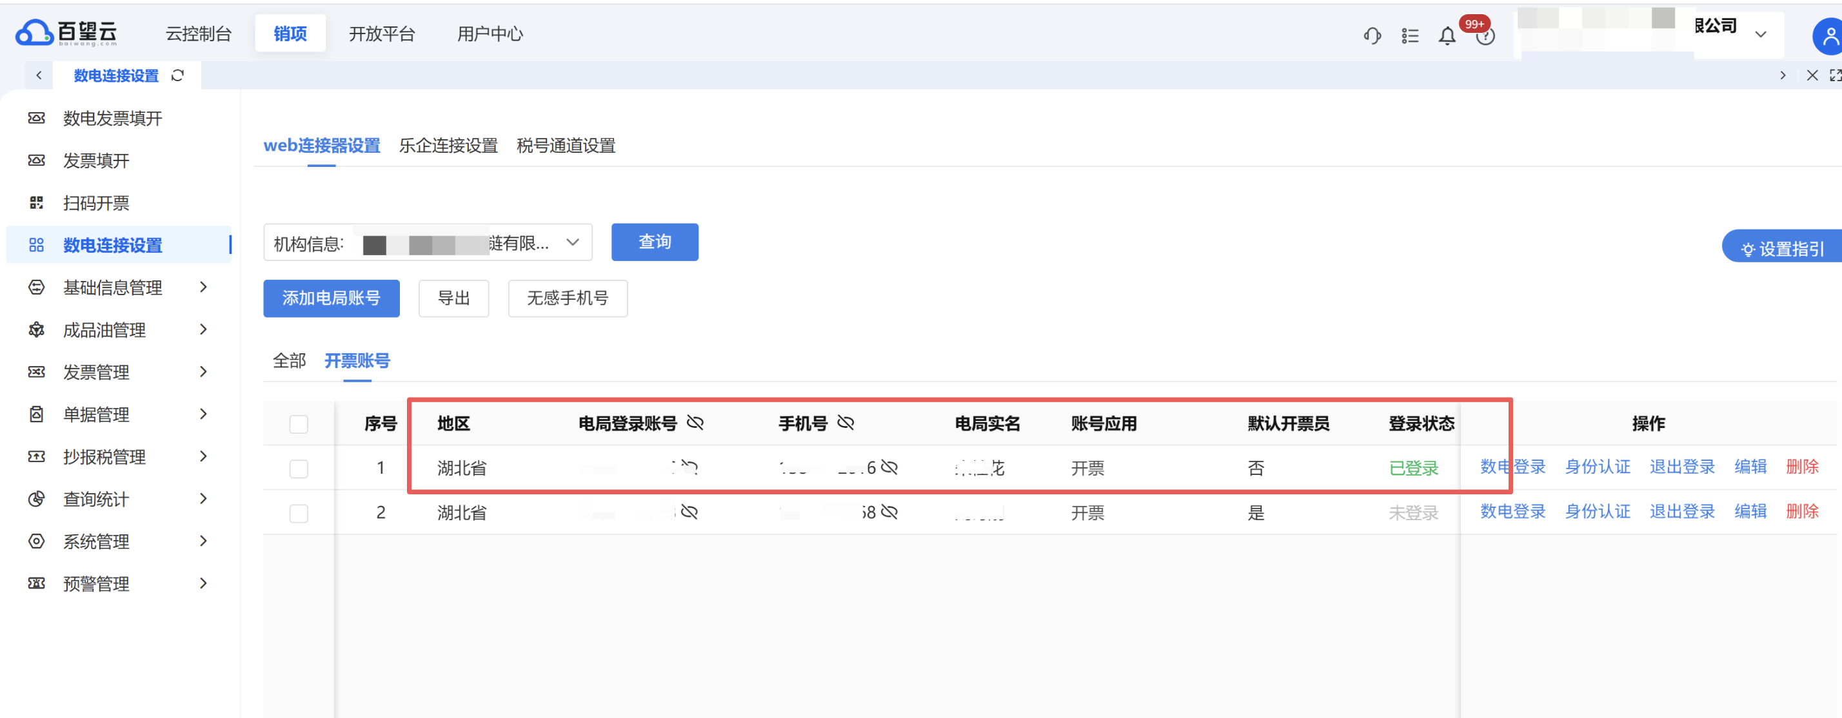The width and height of the screenshot is (1842, 718).
Task: Refresh the 数电连接设置 tab
Action: click(178, 75)
